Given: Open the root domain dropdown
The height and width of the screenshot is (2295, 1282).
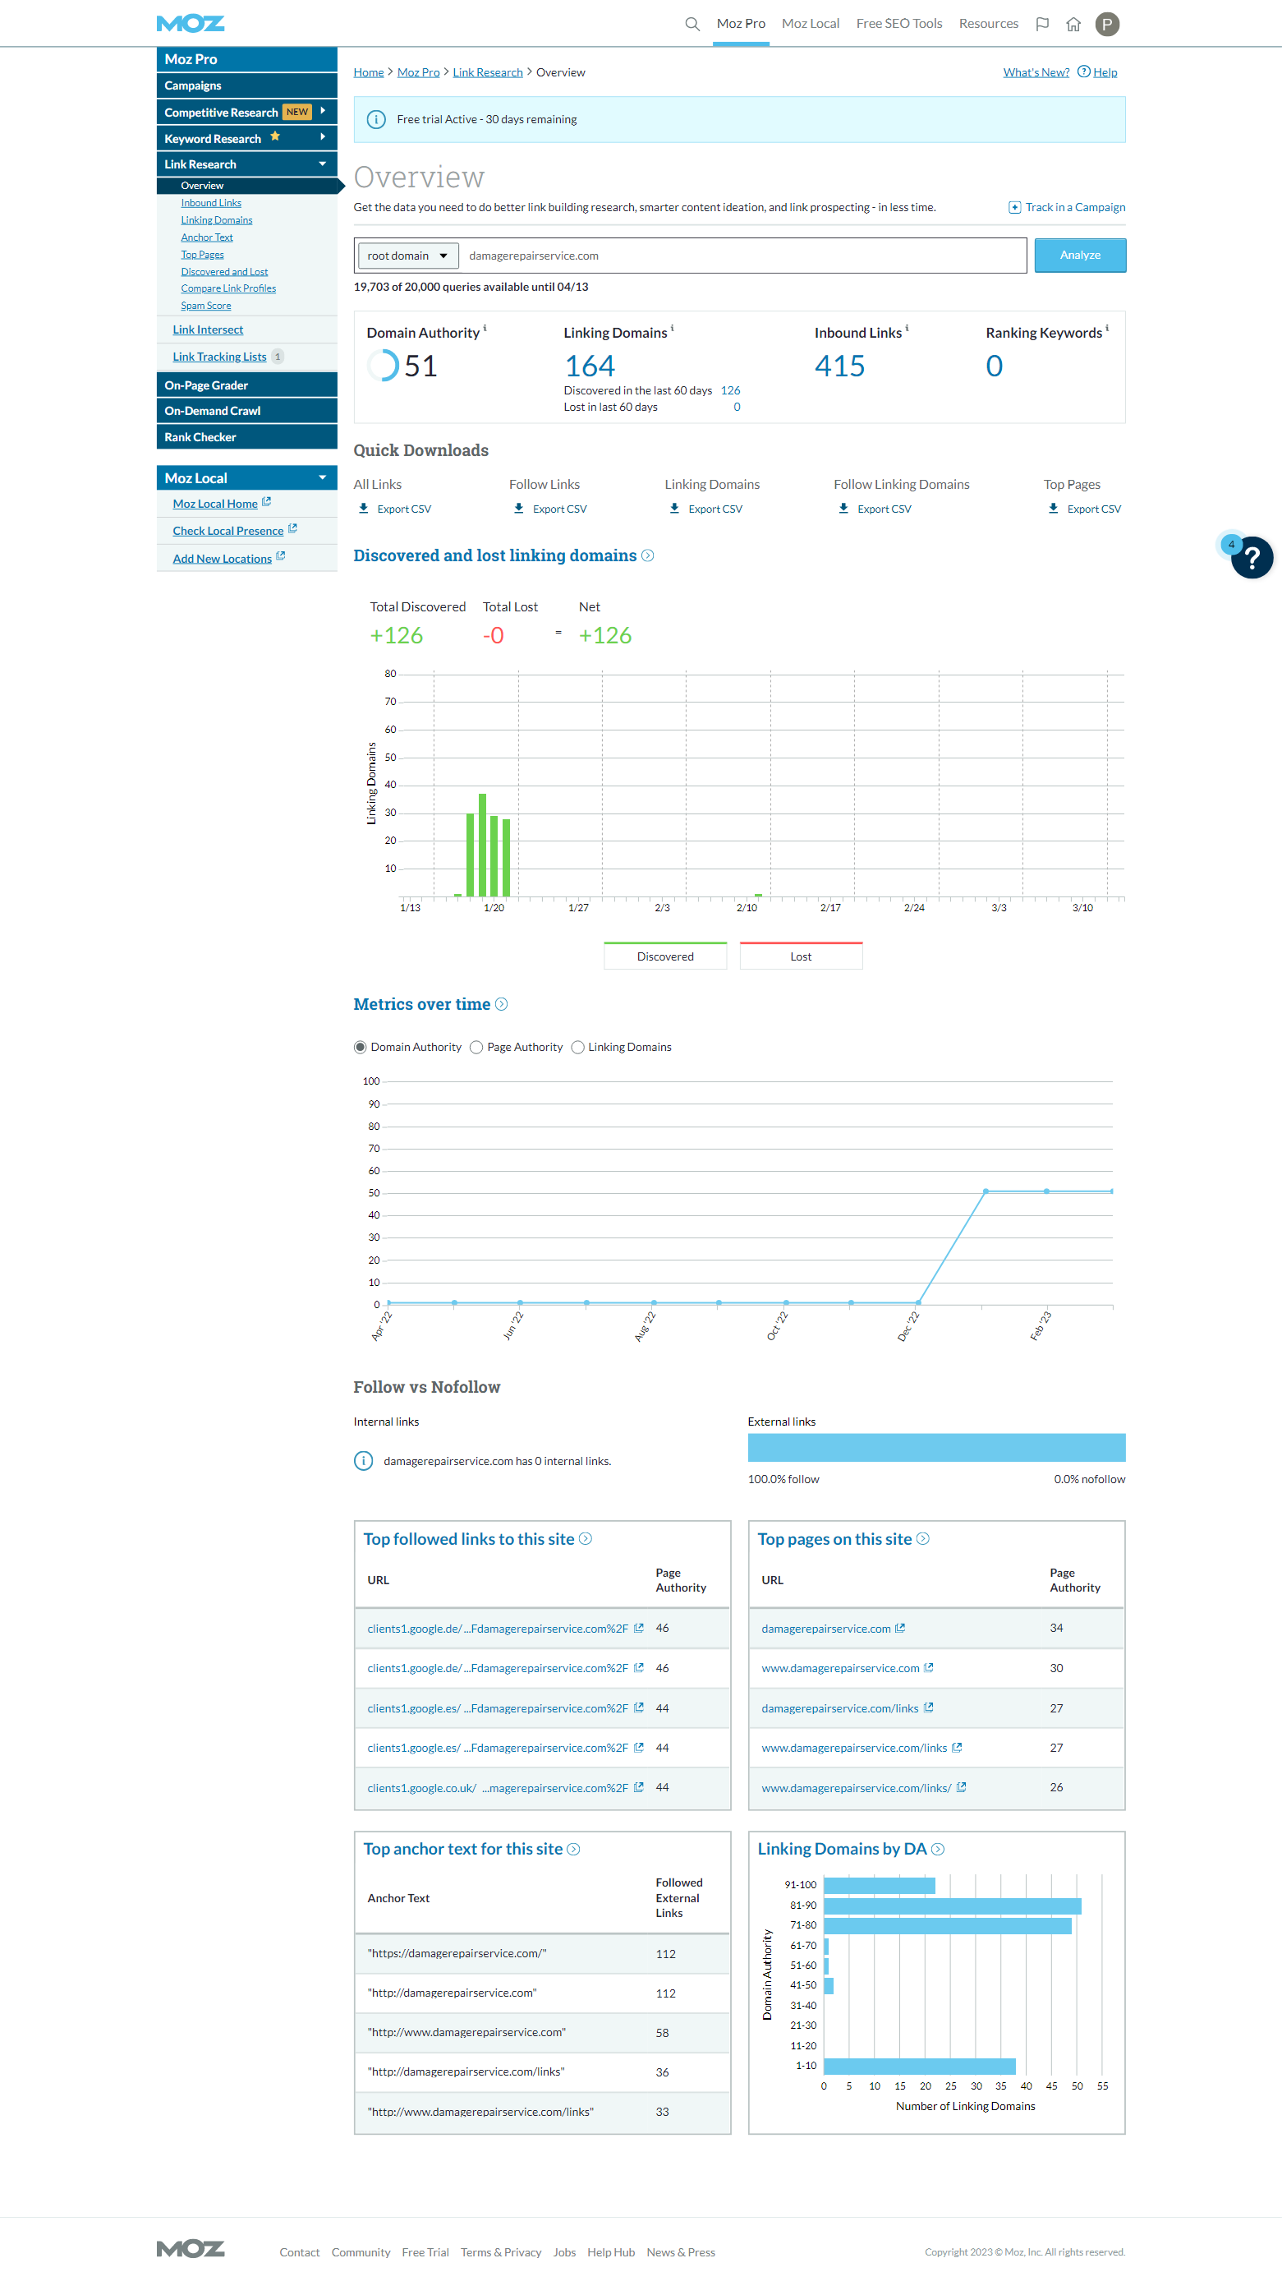Looking at the screenshot, I should [x=407, y=256].
